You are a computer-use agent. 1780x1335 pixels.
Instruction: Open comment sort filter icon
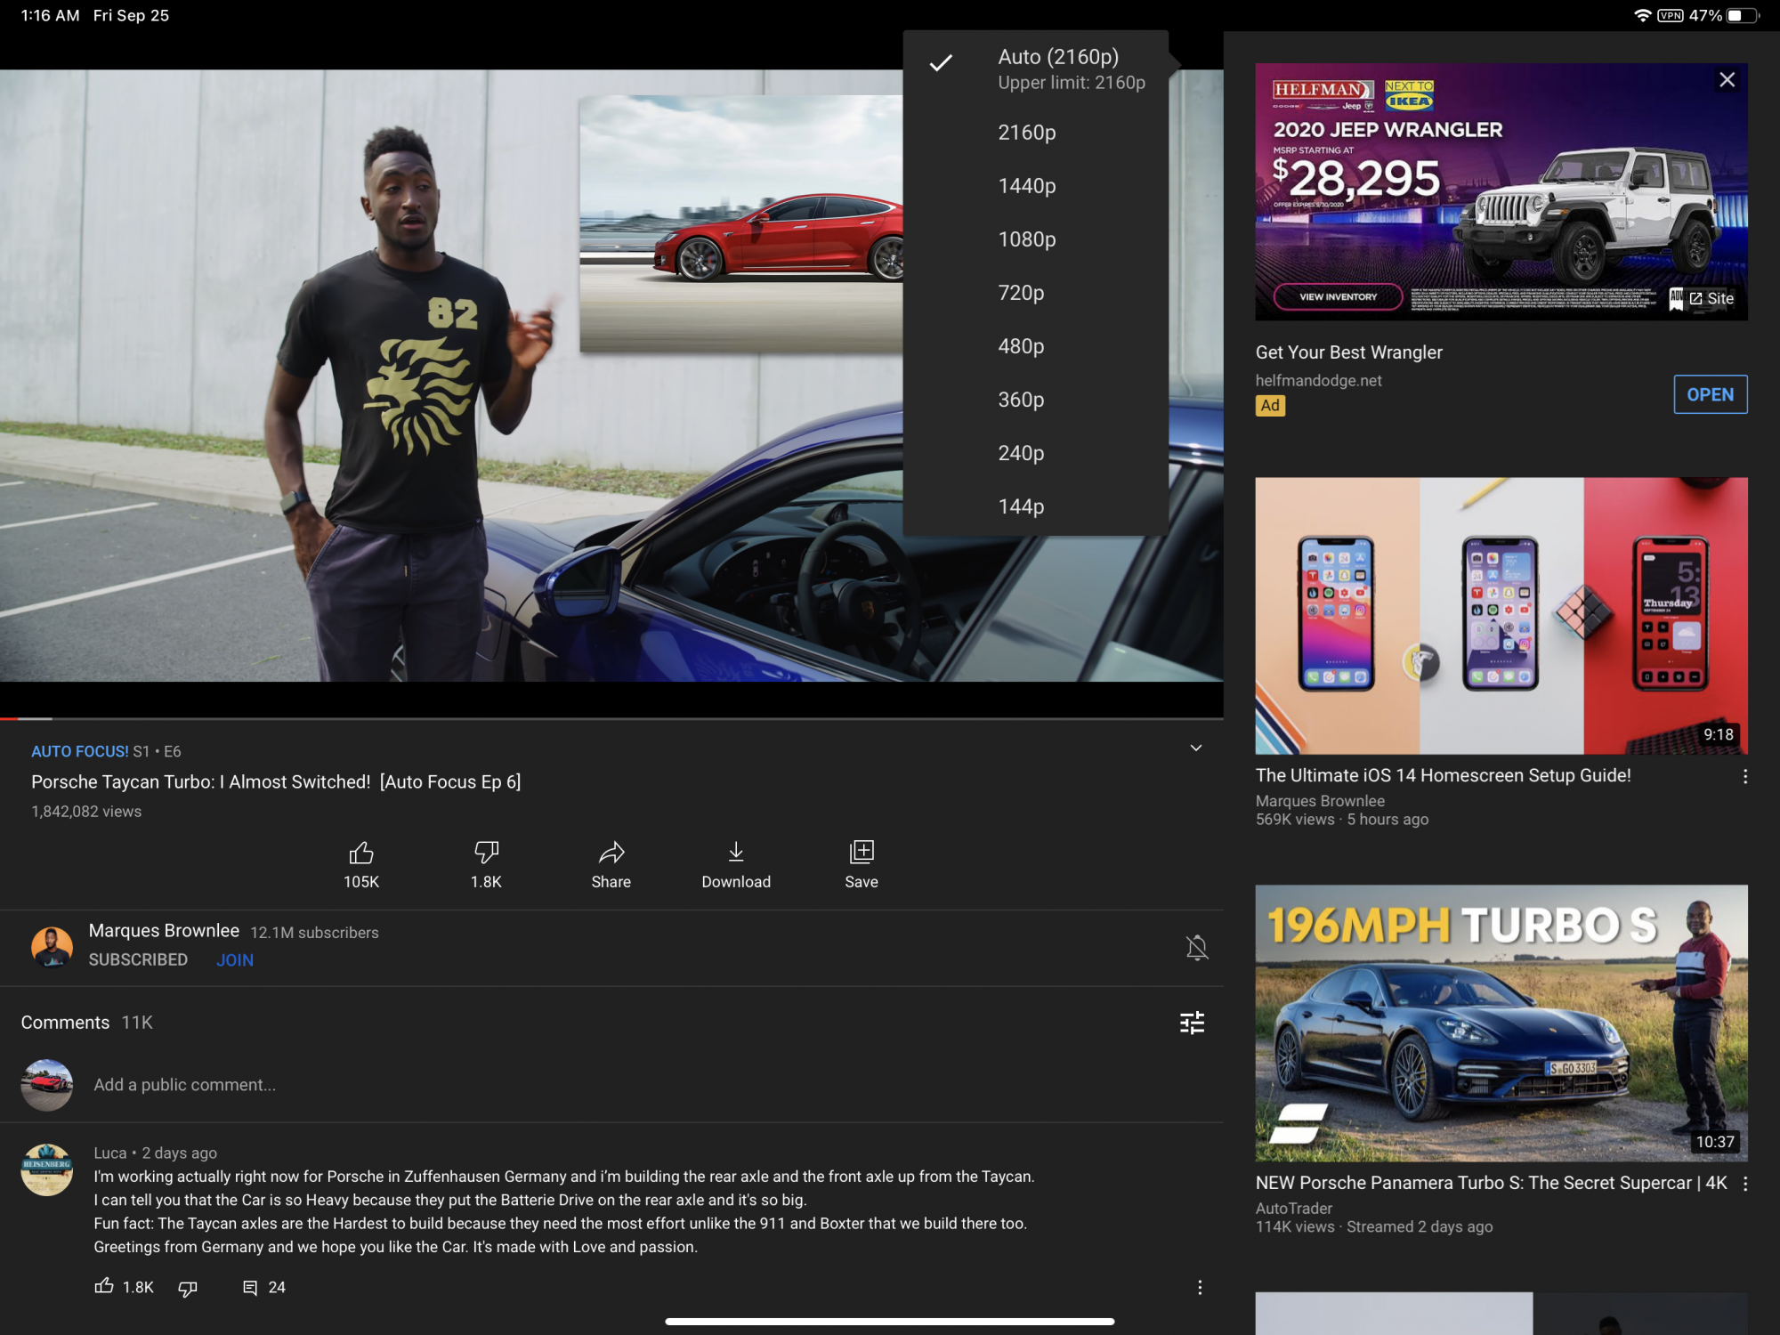(x=1192, y=1023)
